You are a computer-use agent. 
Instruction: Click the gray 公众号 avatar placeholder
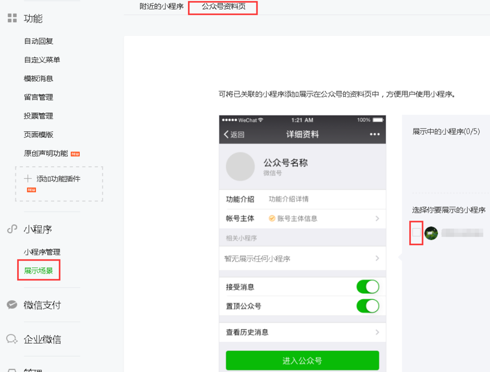(240, 167)
